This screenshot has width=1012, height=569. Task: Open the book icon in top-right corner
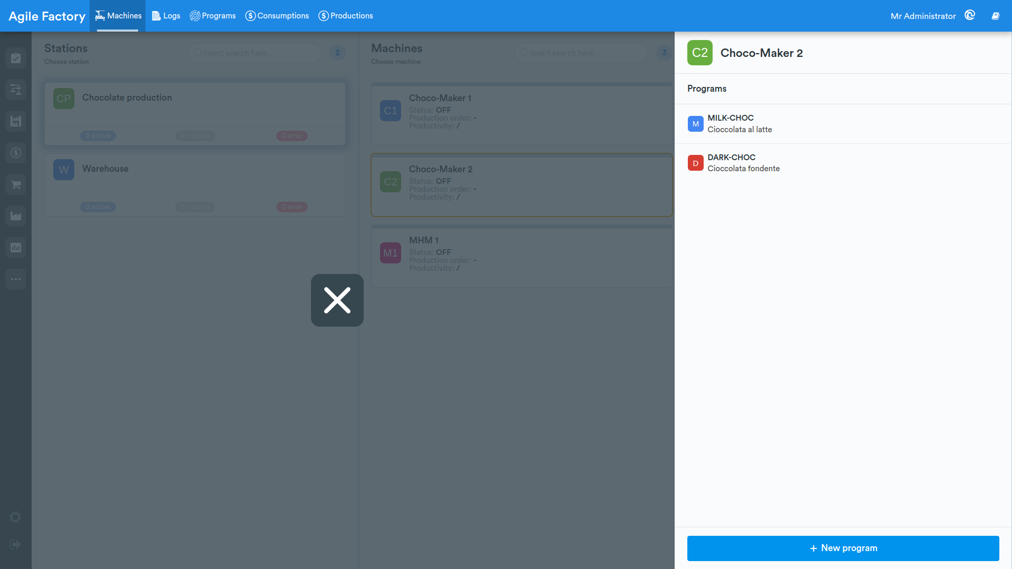coord(996,16)
